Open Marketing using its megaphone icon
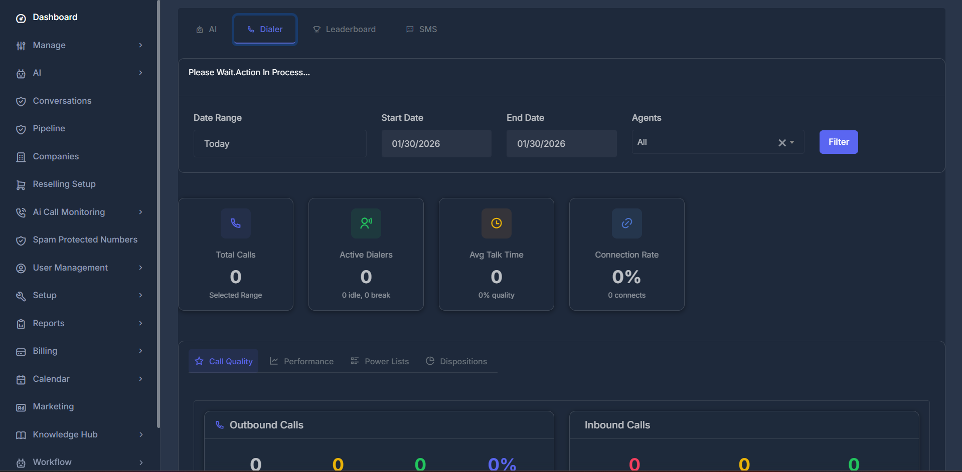Viewport: 962px width, 472px height. 21,407
